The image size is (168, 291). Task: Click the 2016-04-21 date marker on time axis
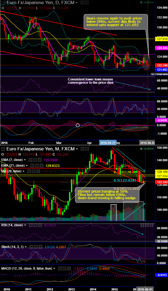tap(108, 143)
